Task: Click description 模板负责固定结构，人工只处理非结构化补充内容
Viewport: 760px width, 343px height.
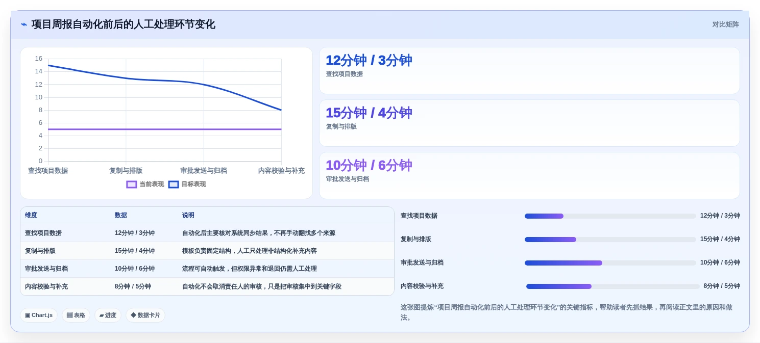Action: click(x=250, y=251)
